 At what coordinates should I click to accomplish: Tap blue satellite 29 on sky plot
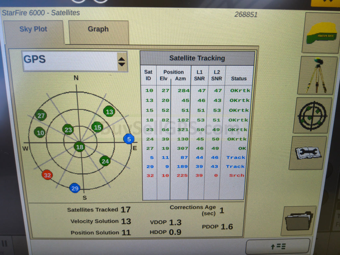75,188
